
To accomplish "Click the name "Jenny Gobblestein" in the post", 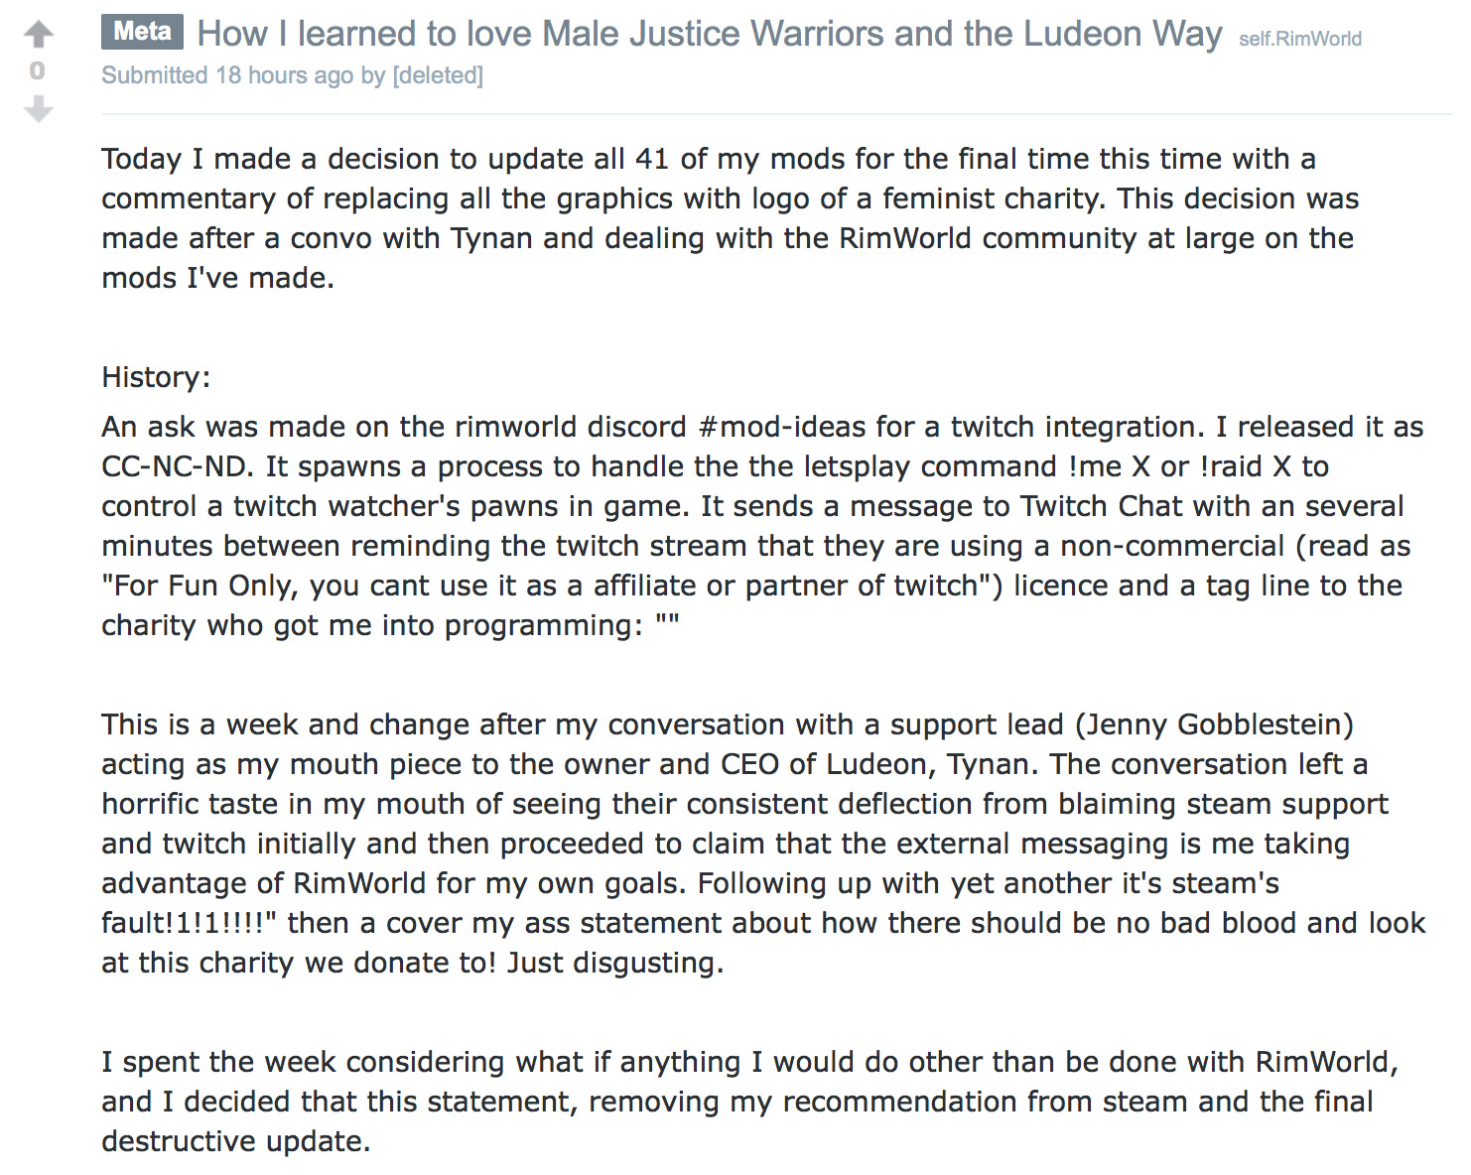I will [1214, 724].
